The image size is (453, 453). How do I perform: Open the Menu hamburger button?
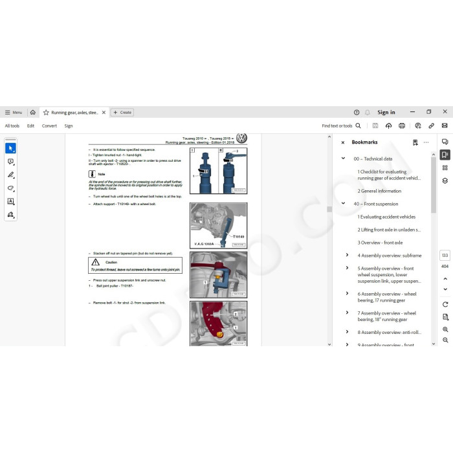(14, 113)
